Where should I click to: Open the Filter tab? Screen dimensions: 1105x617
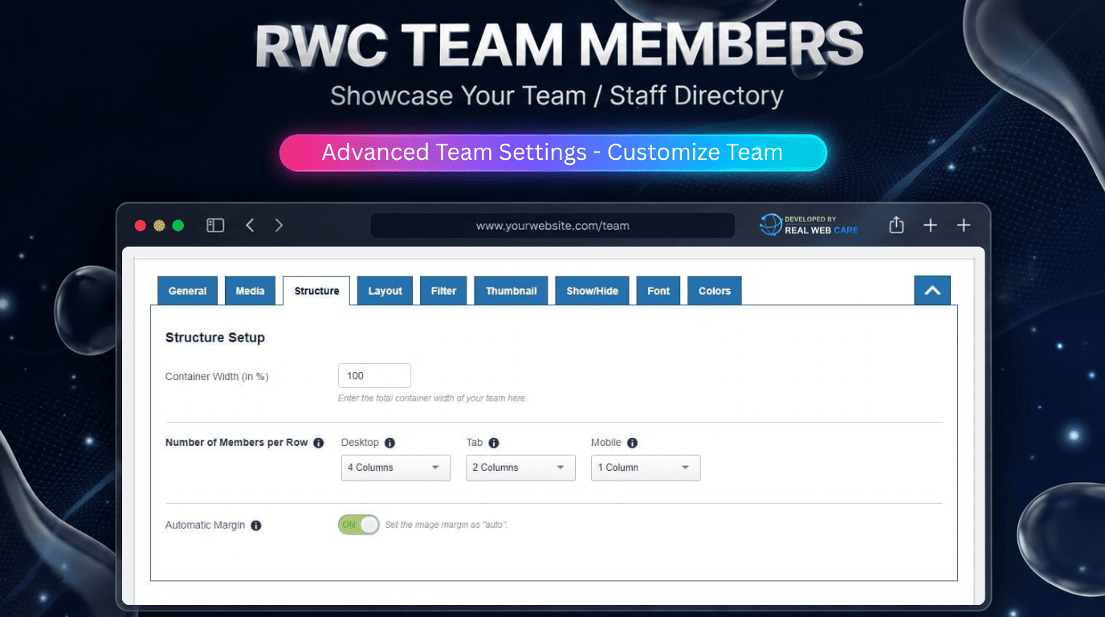pos(443,291)
